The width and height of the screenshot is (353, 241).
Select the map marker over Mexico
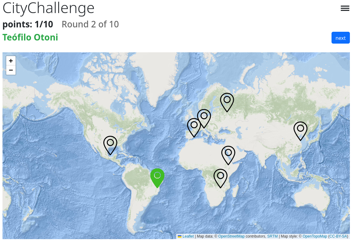[110, 144]
